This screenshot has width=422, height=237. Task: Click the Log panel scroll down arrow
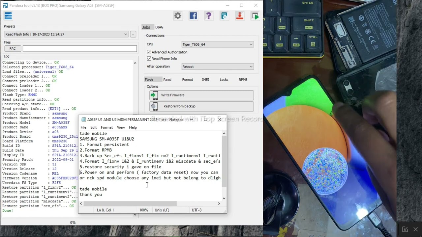pos(135,215)
